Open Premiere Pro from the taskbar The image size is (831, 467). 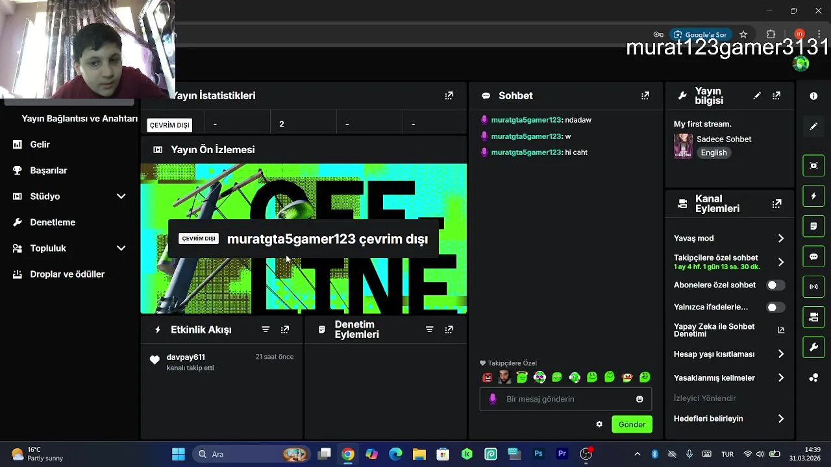562,454
